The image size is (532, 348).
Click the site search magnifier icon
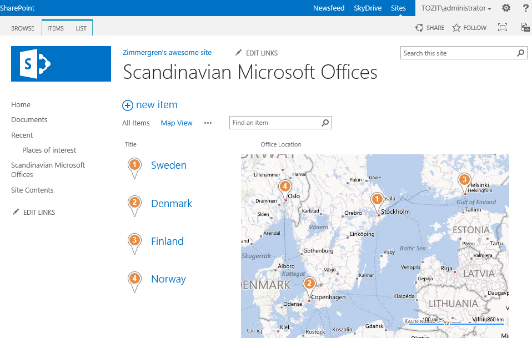click(x=520, y=53)
